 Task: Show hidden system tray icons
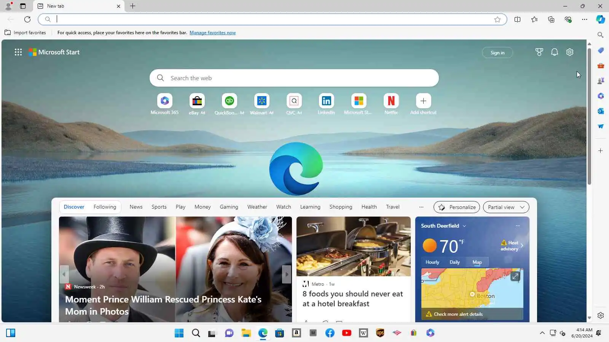coord(542,333)
